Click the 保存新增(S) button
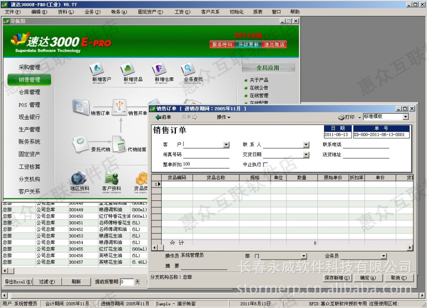 [337, 278]
